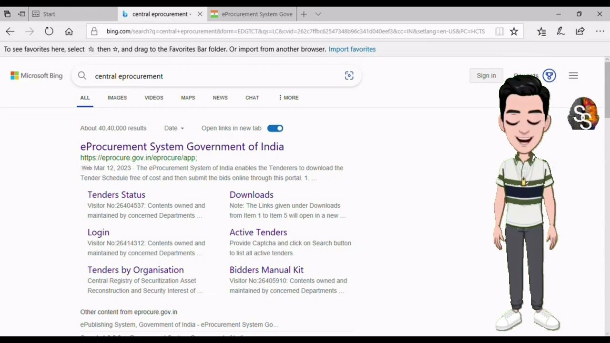The image size is (610, 343).
Task: Open eProcurement System Government of India result
Action: [x=182, y=146]
